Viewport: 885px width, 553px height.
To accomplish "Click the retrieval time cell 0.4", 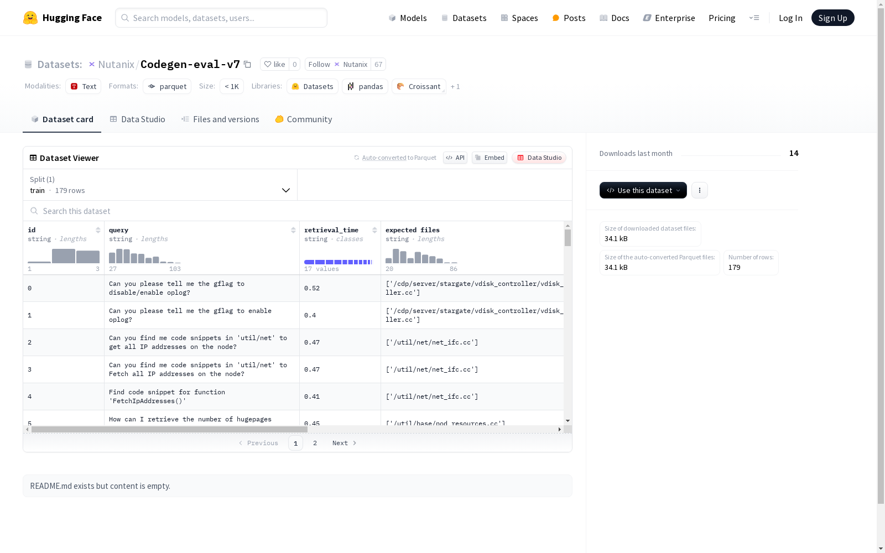I will point(340,315).
